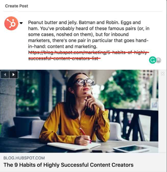Click 'successful-content-creators-list' on the URL's second line

[64, 58]
